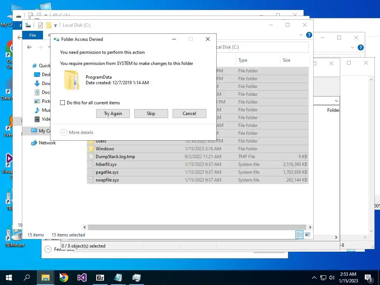Switch to Large icons view in status bar
This screenshot has height=285, width=380.
tap(308, 235)
